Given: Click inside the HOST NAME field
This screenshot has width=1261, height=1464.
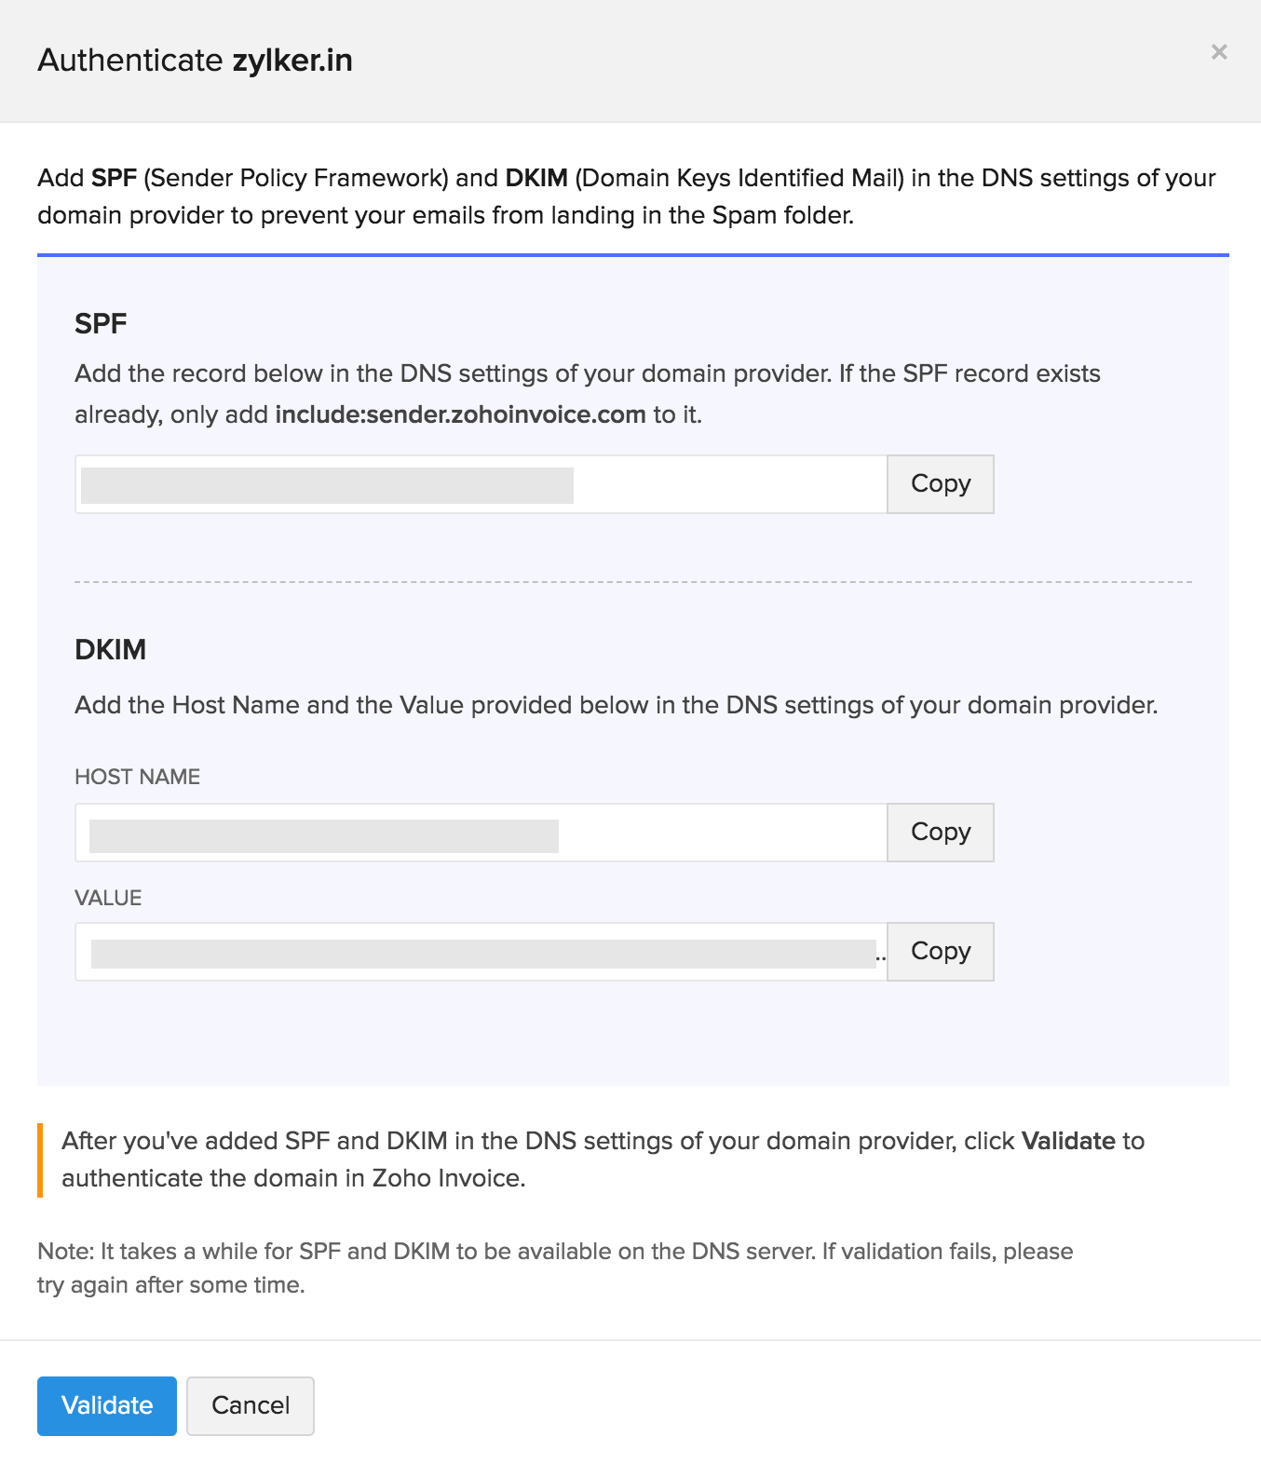Looking at the screenshot, I should coord(466,832).
